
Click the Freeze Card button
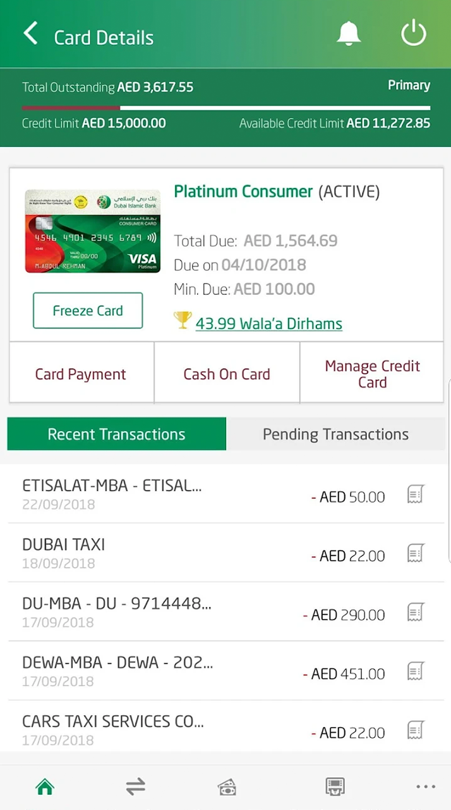pos(88,311)
